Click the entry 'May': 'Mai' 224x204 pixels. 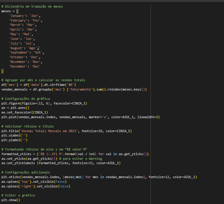pyautogui.click(x=21, y=34)
